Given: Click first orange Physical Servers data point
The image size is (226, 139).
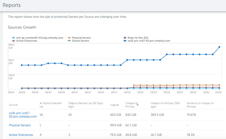Looking at the screenshot, I should (x=134, y=85).
